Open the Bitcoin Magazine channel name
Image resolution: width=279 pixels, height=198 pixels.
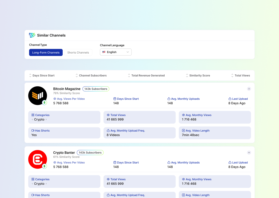(67, 89)
